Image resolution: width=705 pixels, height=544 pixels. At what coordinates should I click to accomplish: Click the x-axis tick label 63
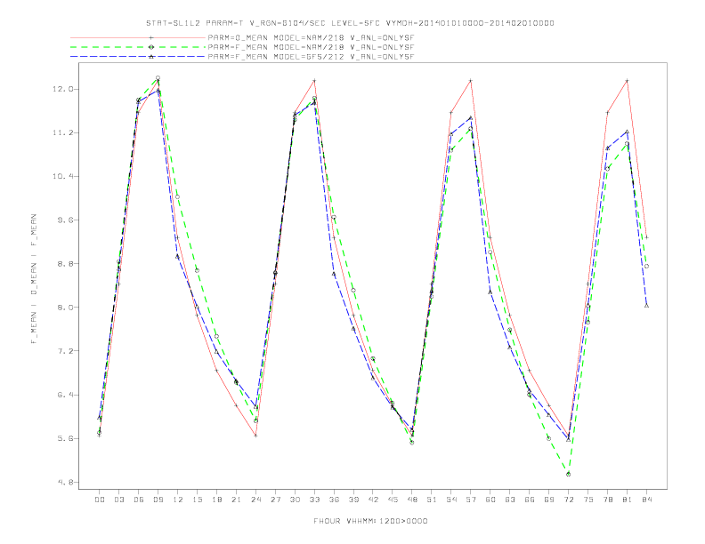pyautogui.click(x=510, y=500)
